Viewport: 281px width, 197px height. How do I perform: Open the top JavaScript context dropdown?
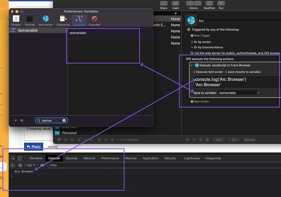31,165
